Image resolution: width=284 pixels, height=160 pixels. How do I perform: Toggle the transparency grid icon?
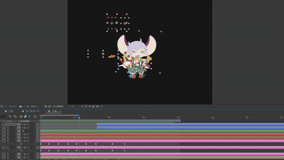click(49, 107)
